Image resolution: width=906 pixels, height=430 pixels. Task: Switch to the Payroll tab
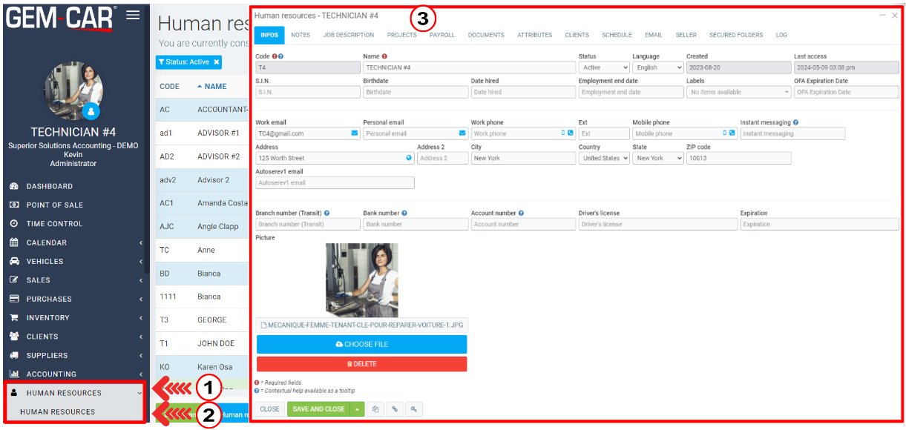(442, 35)
